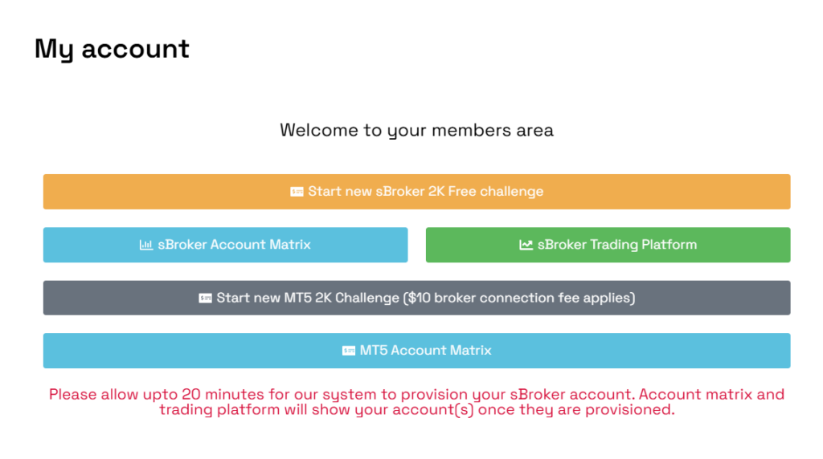Click the red sBroker provisioning notice first line

click(416, 394)
